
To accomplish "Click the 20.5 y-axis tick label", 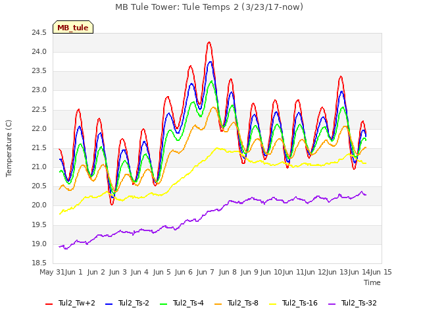I will [39, 186].
